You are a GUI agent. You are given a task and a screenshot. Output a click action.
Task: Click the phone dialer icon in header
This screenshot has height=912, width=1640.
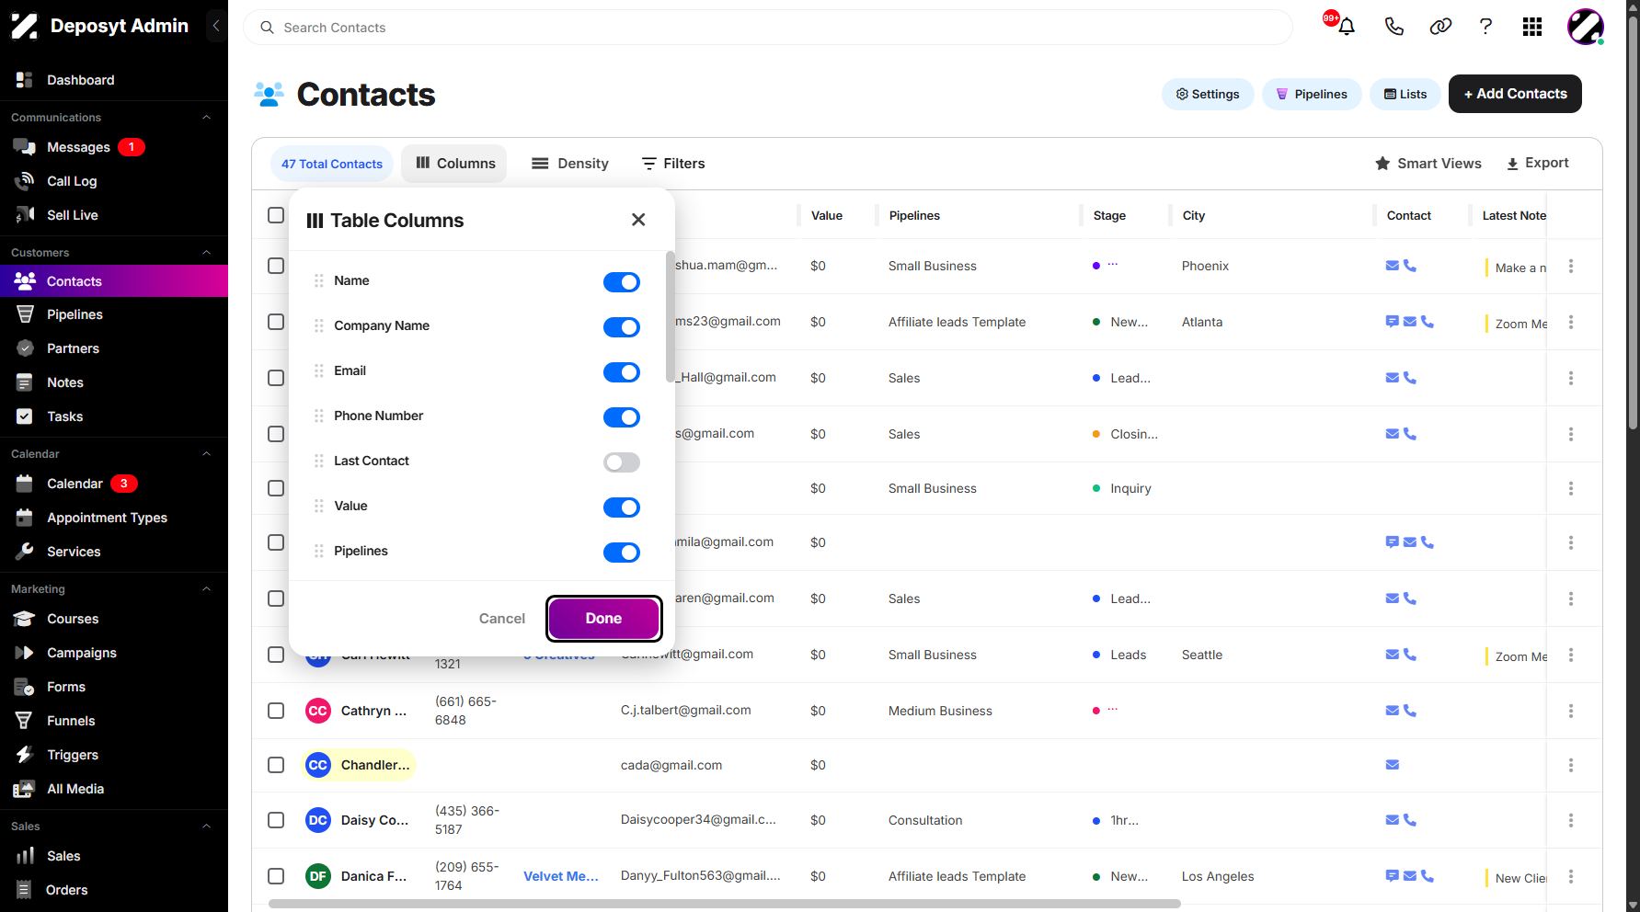1394,27
